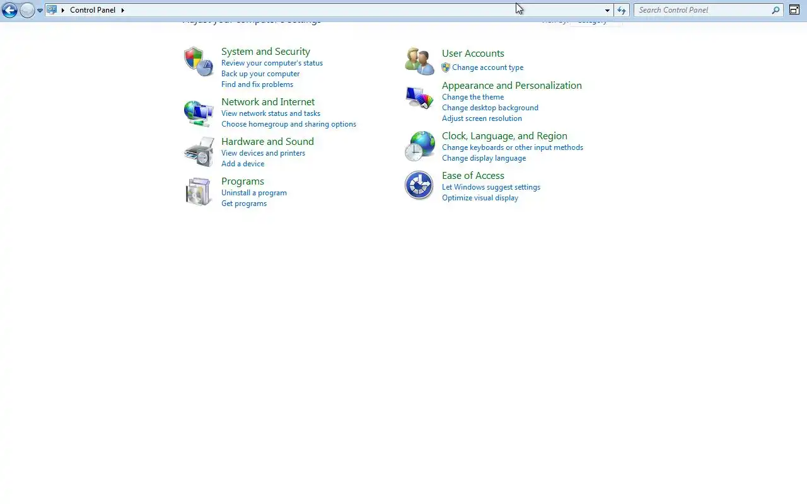The image size is (807, 504).
Task: Click the search magnifier icon
Action: 775,10
